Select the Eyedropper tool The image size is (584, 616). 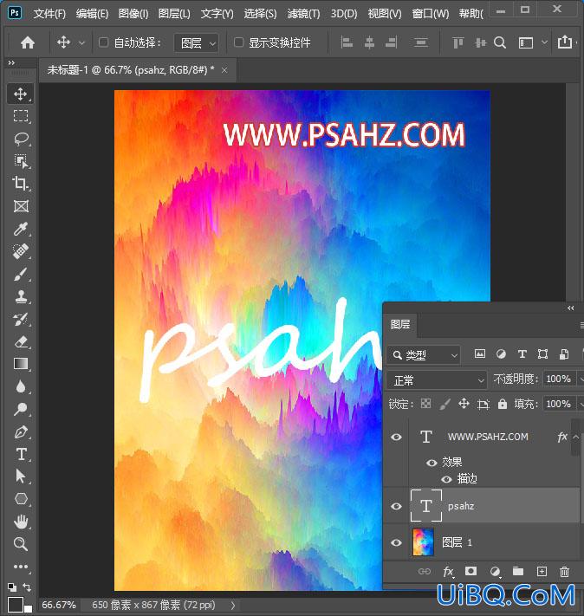point(21,229)
